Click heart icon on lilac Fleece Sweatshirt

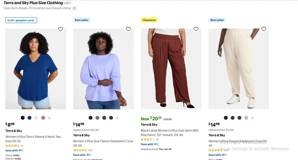[128, 29]
